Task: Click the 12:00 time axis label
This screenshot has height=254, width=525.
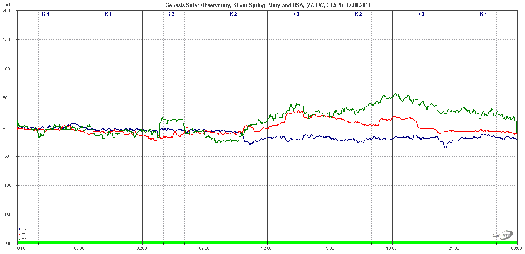Action: point(267,248)
